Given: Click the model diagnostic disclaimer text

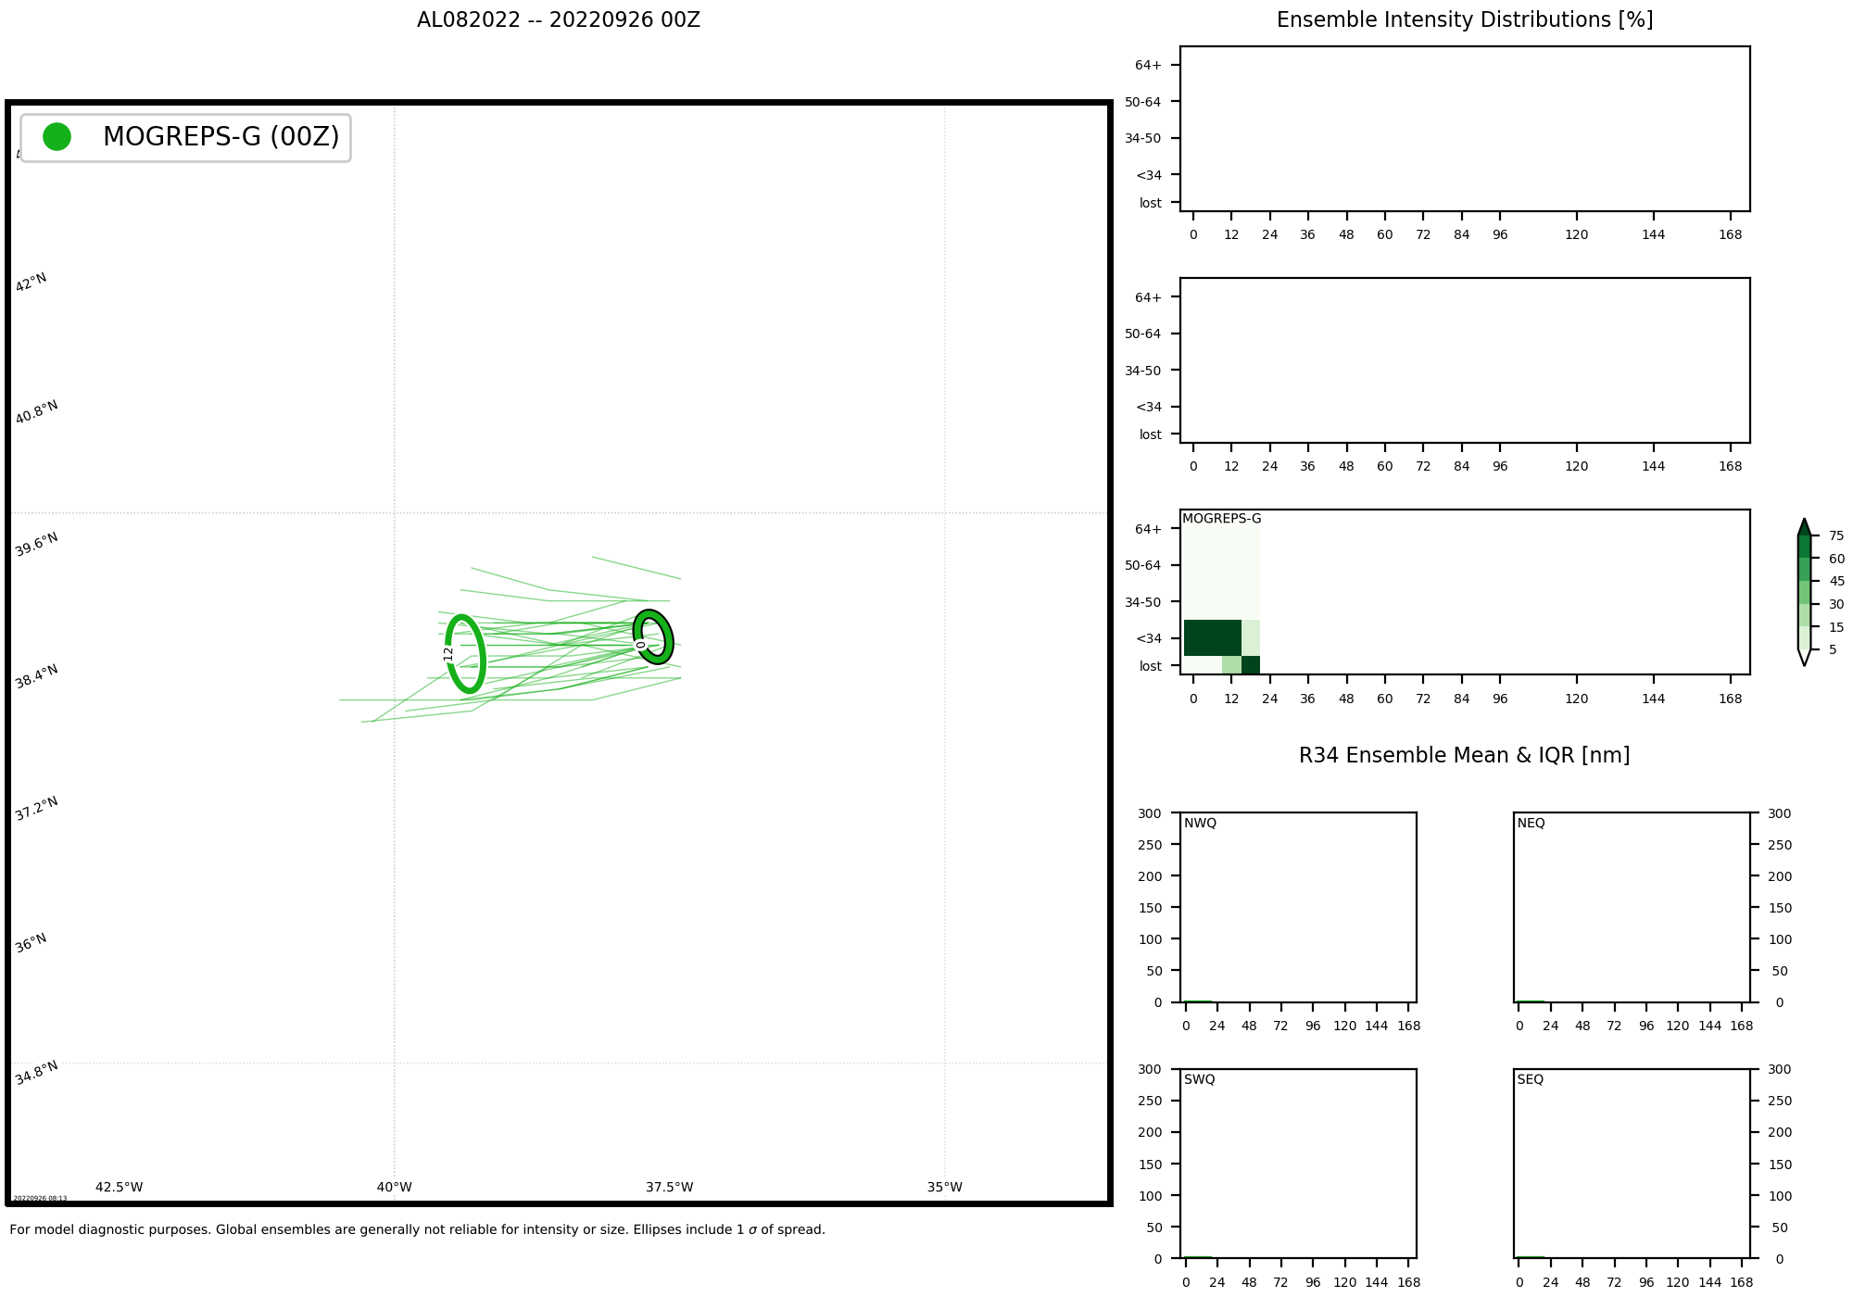Looking at the screenshot, I should pos(417,1230).
